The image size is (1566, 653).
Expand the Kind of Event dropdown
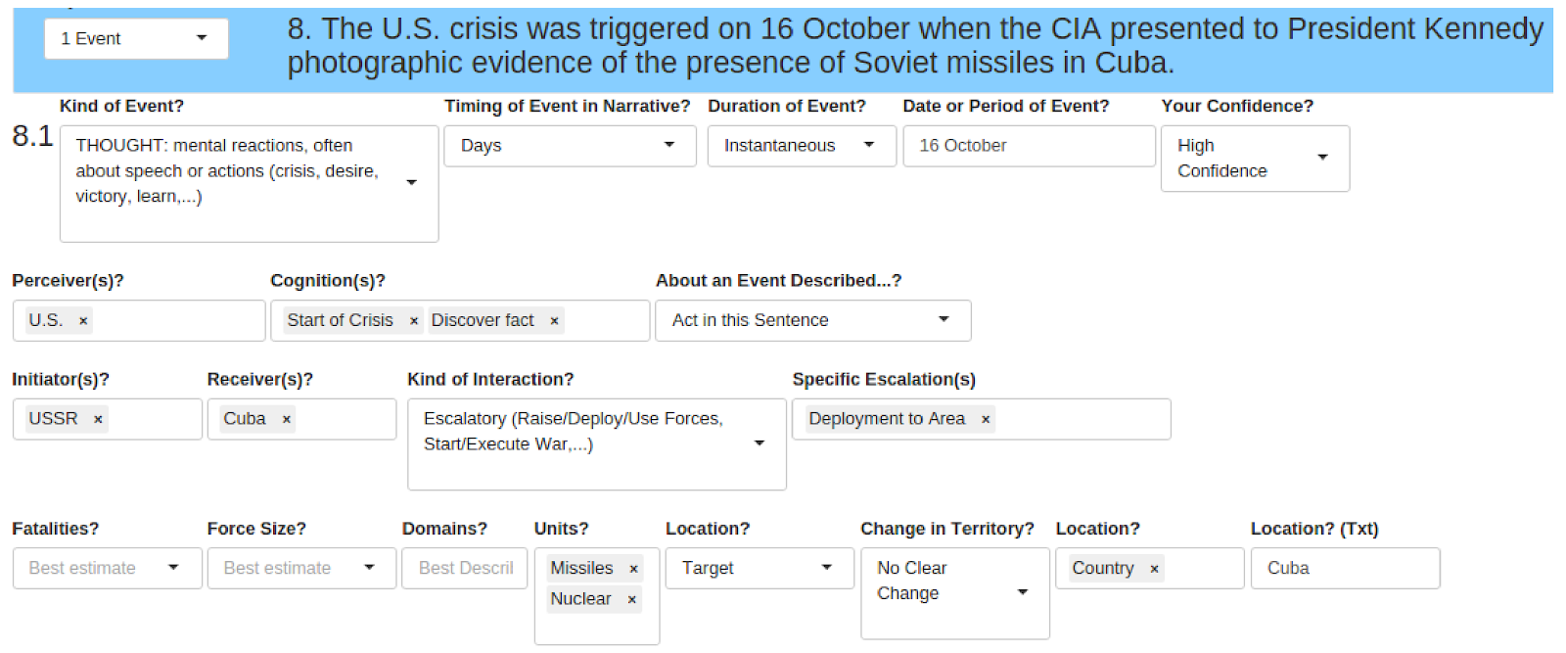[411, 182]
